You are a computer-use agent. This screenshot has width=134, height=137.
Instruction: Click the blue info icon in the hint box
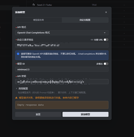click(x=18, y=54)
